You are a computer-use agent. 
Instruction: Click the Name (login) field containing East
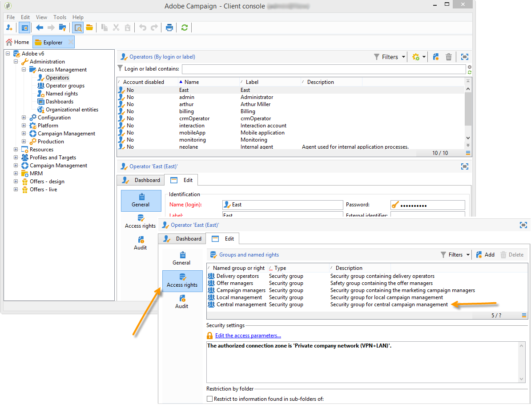[283, 205]
